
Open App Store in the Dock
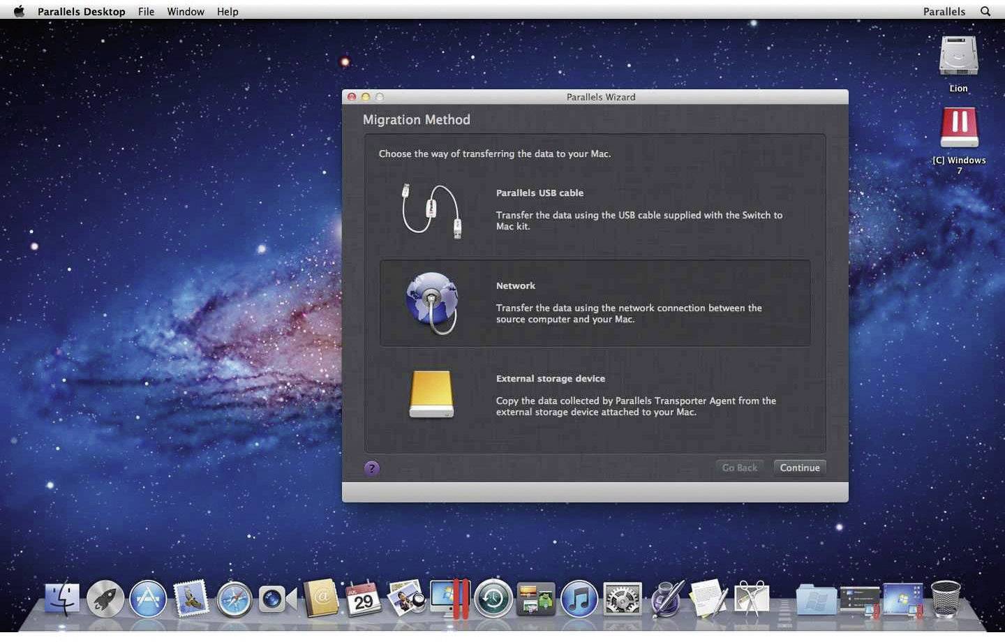(148, 599)
